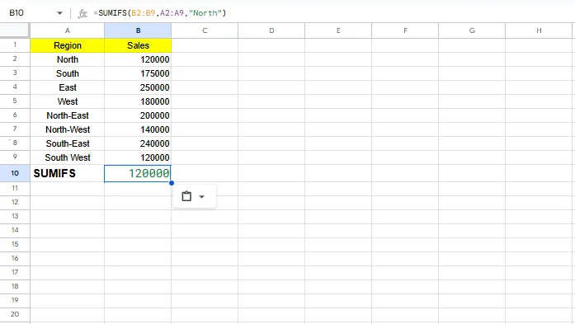575x324 pixels.
Task: Select the North-East cell
Action: pos(68,115)
